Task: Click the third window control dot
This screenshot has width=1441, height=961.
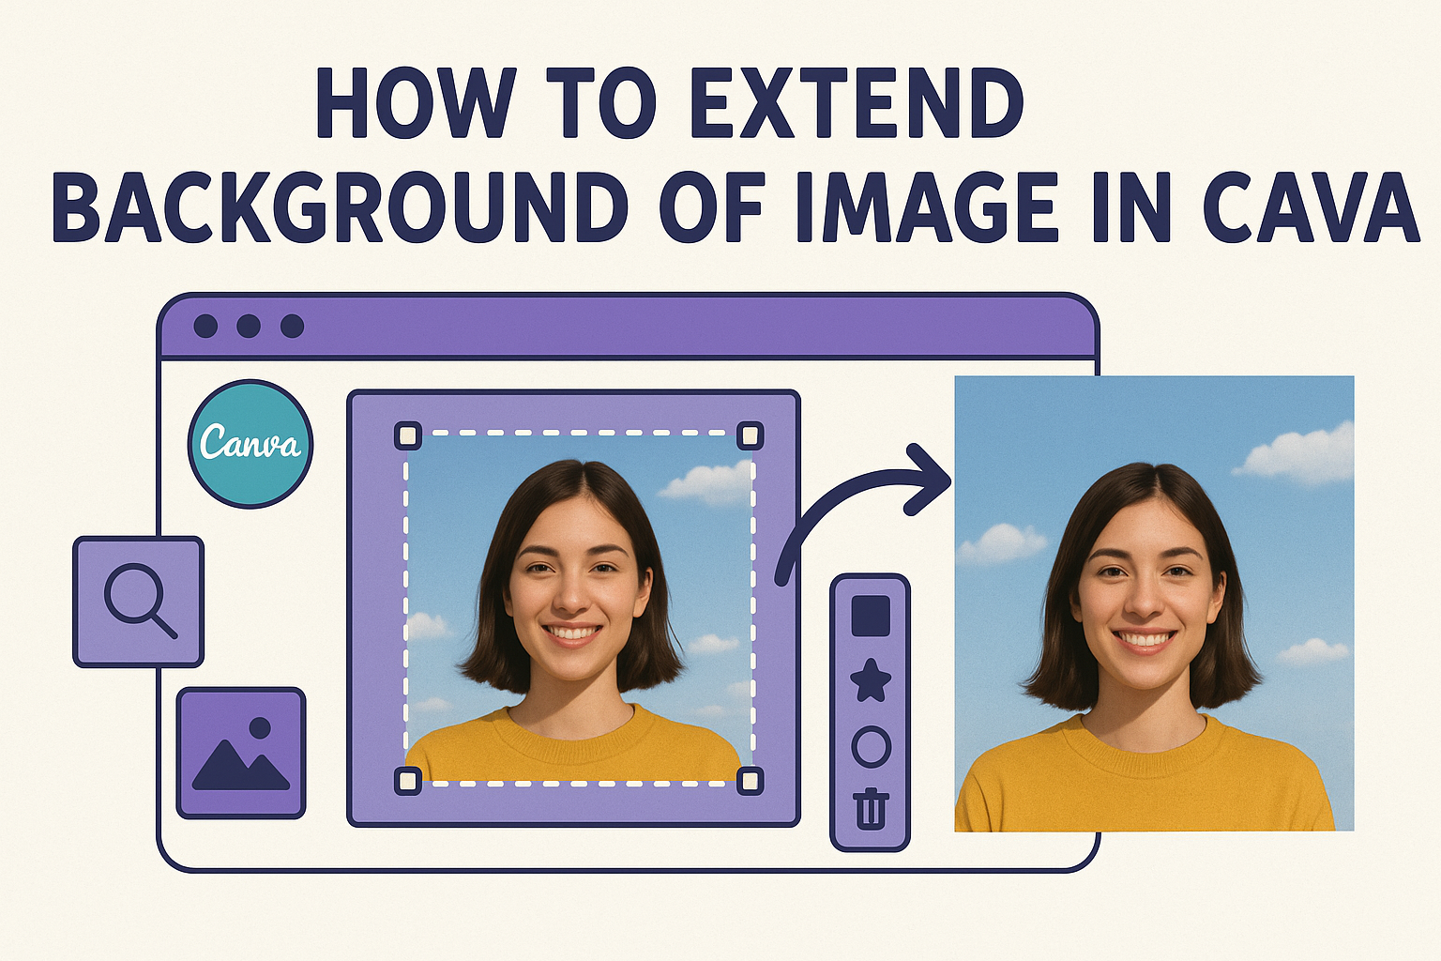Action: click(x=293, y=326)
